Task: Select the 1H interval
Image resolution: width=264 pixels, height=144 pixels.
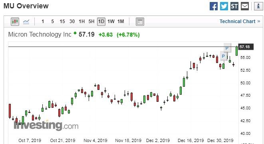Action: [x=81, y=21]
